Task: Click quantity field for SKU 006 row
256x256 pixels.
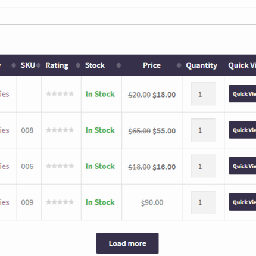Action: [203, 166]
